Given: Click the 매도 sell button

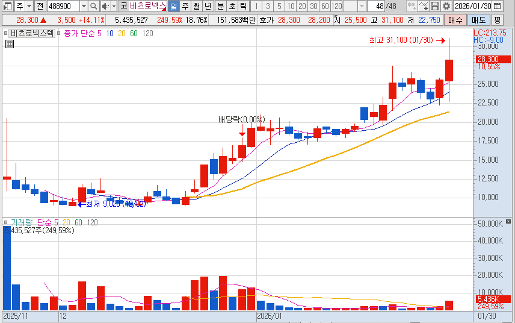Looking at the screenshot, I should 478,20.
